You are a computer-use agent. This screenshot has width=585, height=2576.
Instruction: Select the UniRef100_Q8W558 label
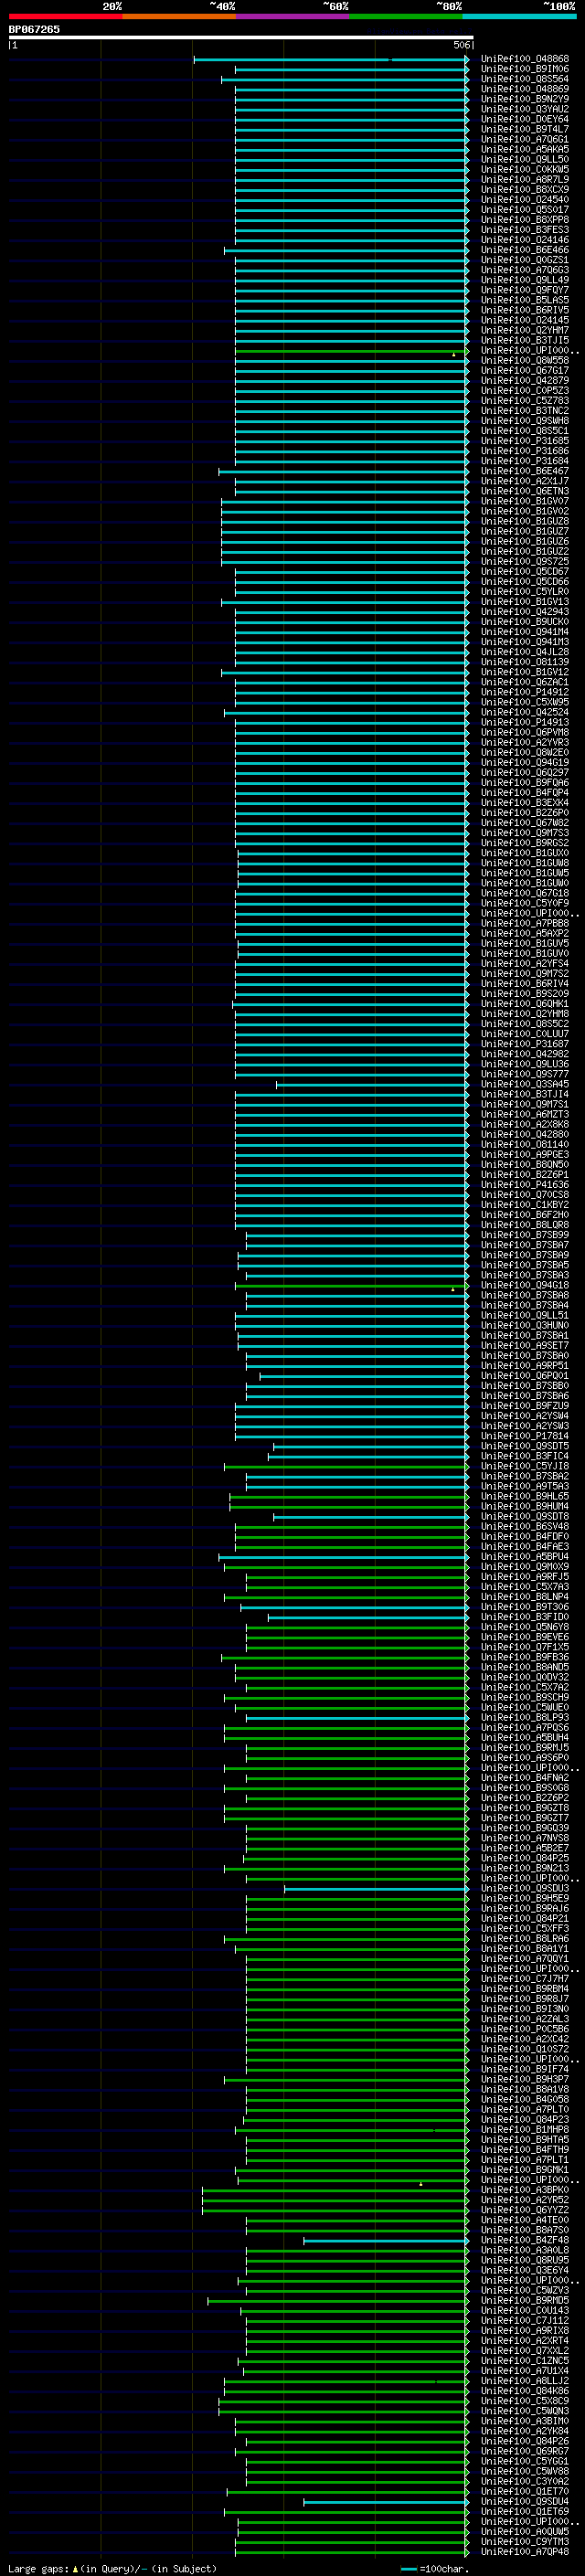525,360
